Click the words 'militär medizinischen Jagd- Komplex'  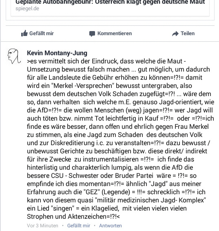[x=150, y=200]
